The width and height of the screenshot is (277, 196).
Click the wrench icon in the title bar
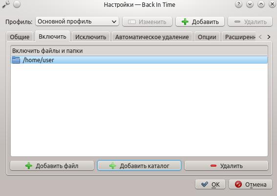(x=6, y=4)
